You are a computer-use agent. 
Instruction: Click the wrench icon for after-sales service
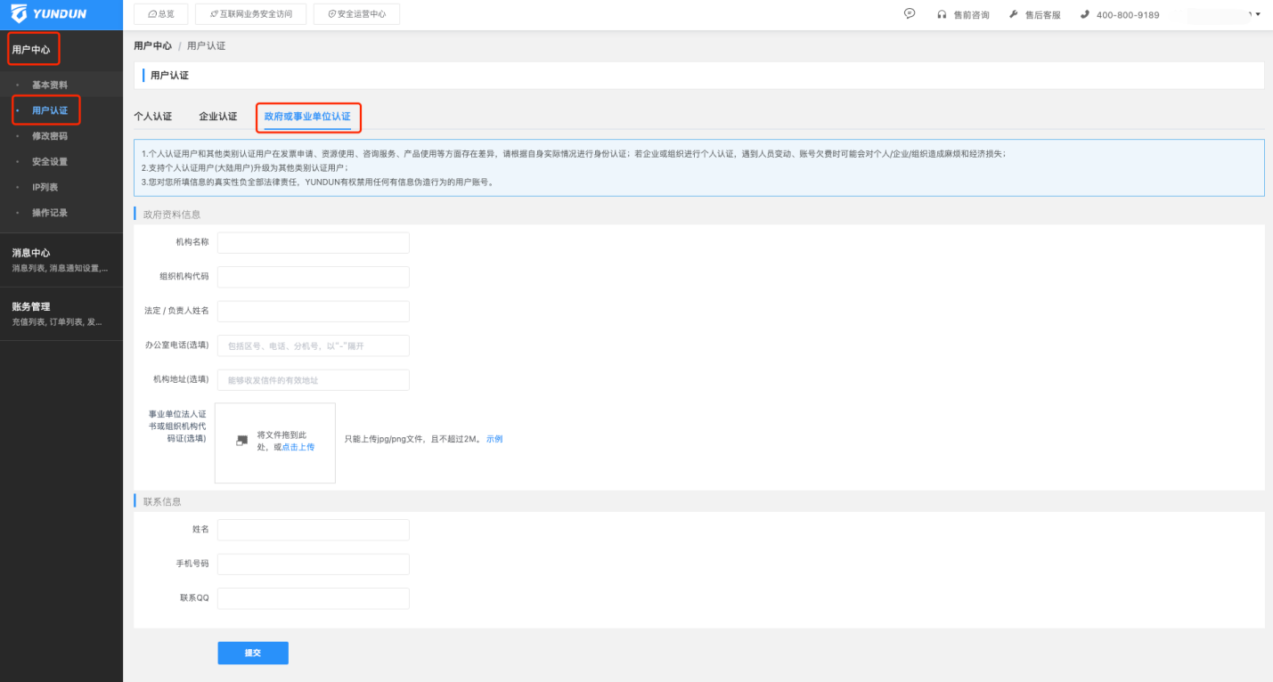[1014, 14]
